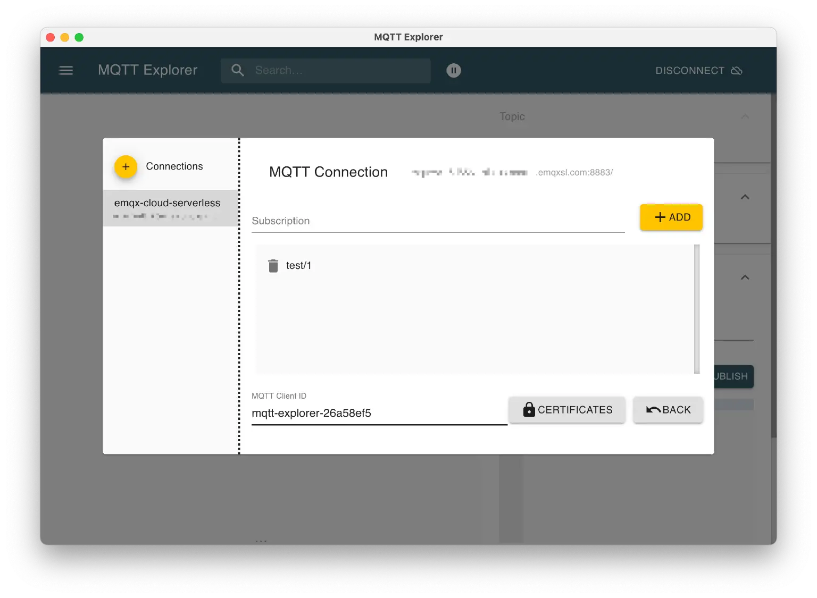Open the CERTIFICATES dialog
The height and width of the screenshot is (598, 817).
(x=566, y=409)
